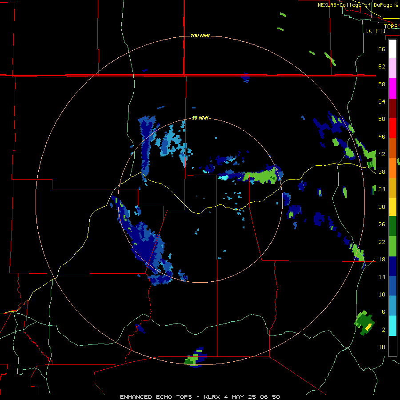The image size is (400, 400).
Task: Click the dark orange 46 legend swatch
Action: 392,148
